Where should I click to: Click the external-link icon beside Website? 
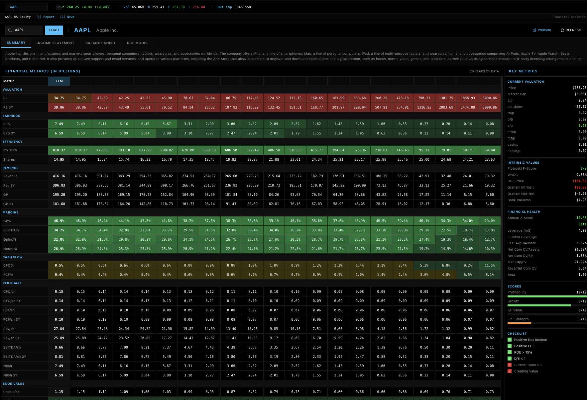[x=534, y=30]
